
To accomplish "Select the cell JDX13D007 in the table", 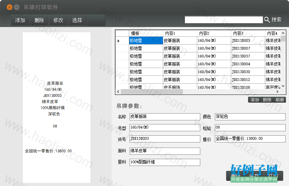I will (248, 48).
